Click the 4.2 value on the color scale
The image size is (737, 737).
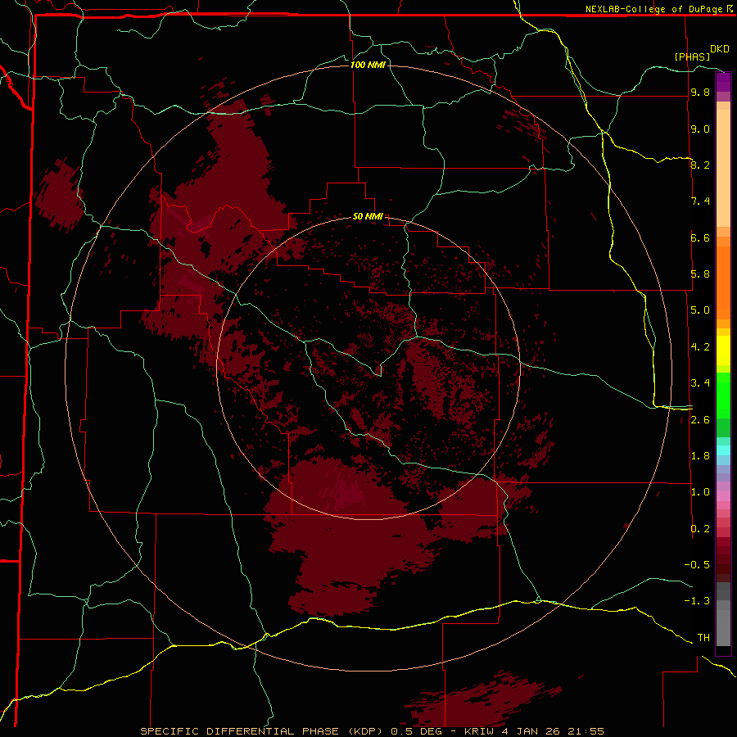pyautogui.click(x=700, y=347)
